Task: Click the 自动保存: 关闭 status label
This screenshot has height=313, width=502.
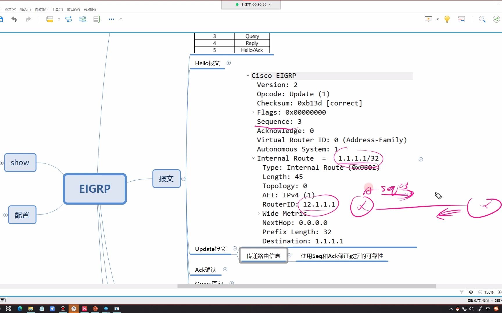Action: (x=478, y=301)
